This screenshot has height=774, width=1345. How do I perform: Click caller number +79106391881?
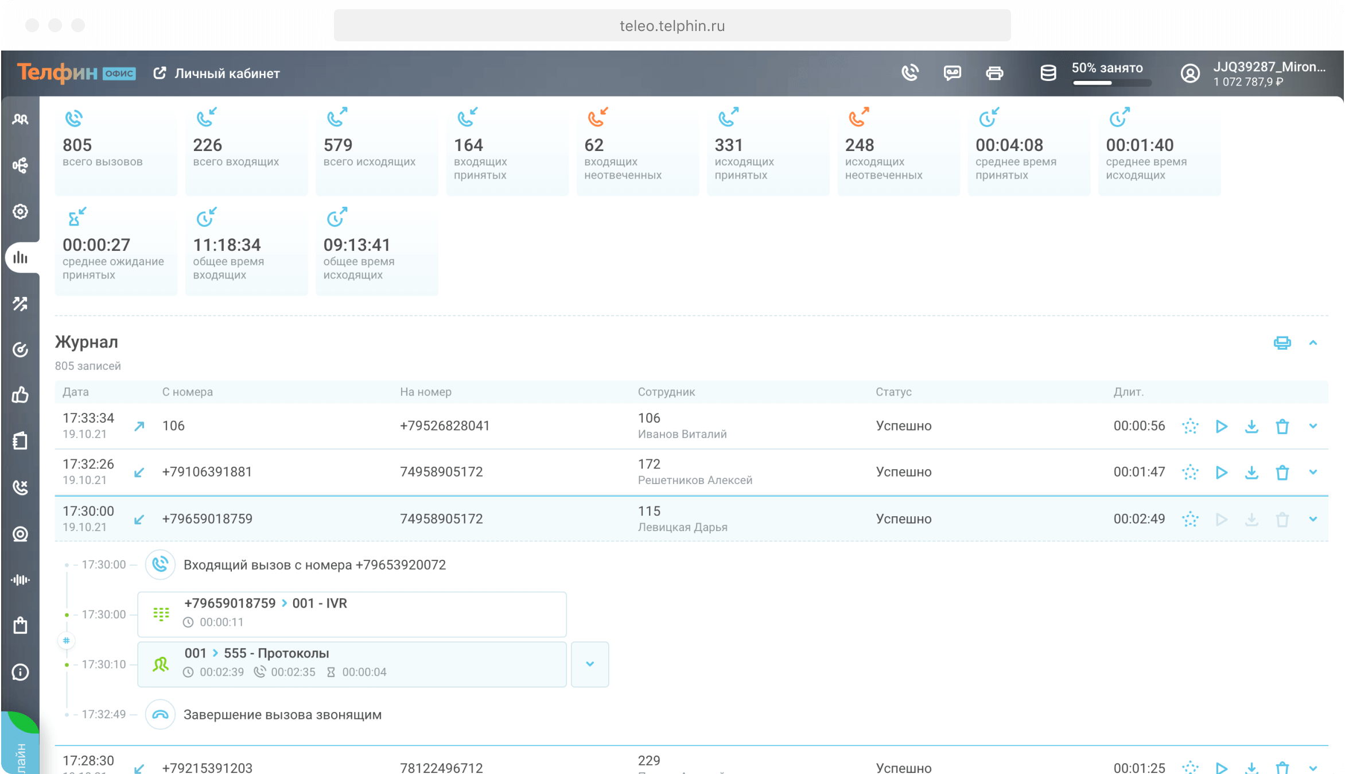[x=207, y=472]
